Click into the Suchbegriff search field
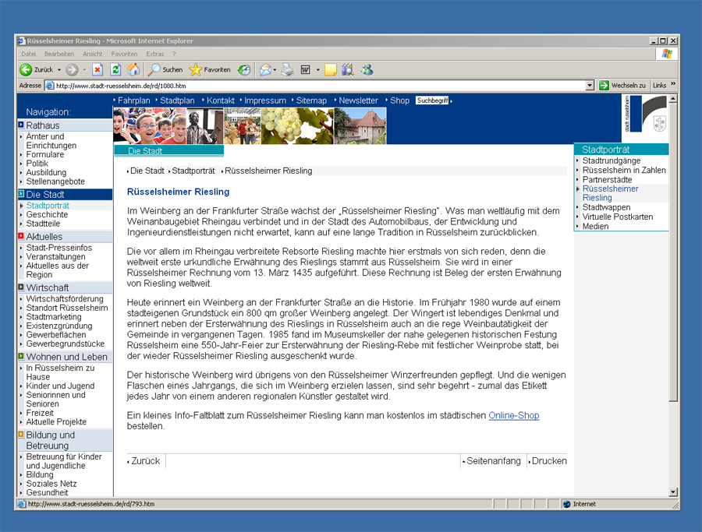Viewport: 702px width, 532px height. (x=432, y=100)
